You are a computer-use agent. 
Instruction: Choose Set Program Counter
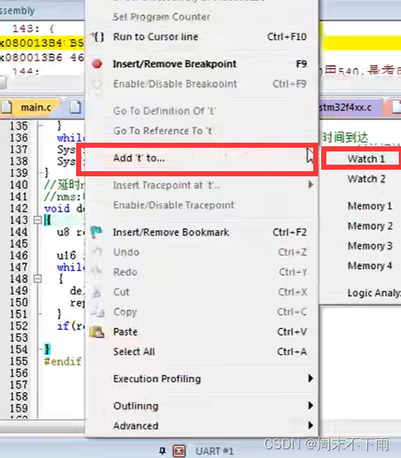(x=201, y=17)
